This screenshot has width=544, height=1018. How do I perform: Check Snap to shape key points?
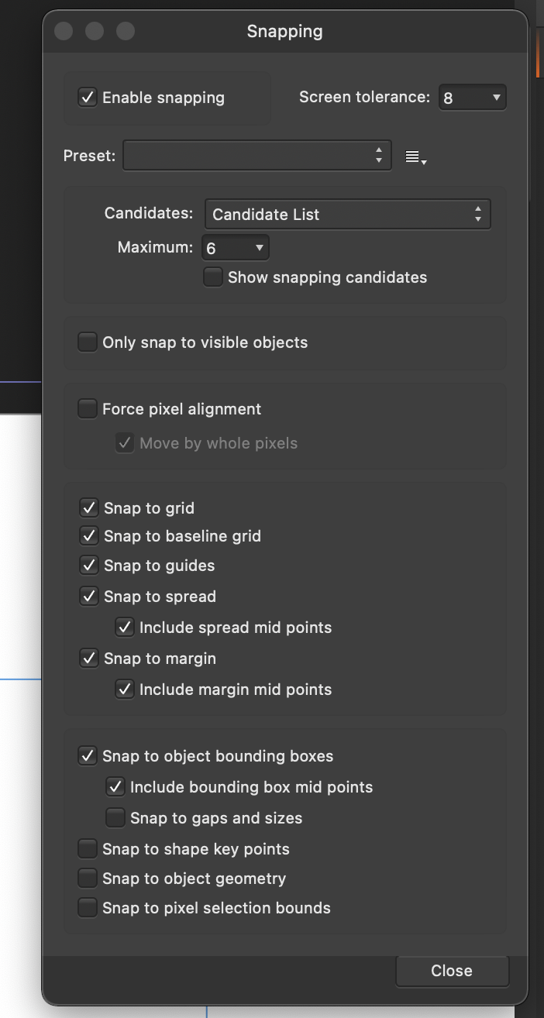point(87,848)
